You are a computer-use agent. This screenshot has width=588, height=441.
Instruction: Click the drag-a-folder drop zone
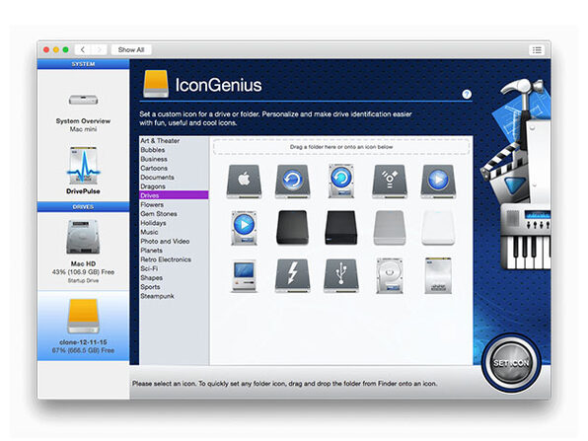point(341,147)
